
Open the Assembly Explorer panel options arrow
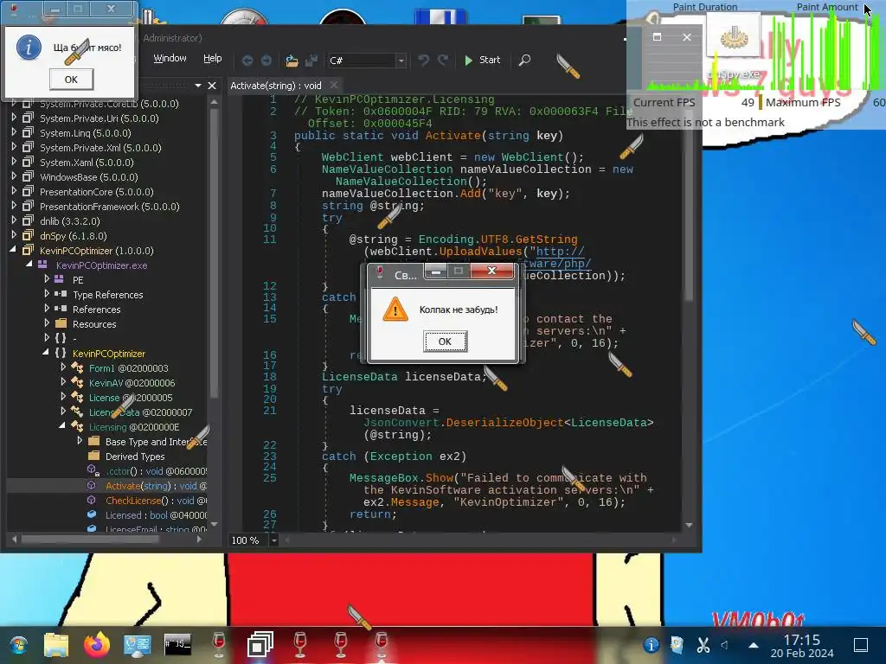pyautogui.click(x=198, y=86)
